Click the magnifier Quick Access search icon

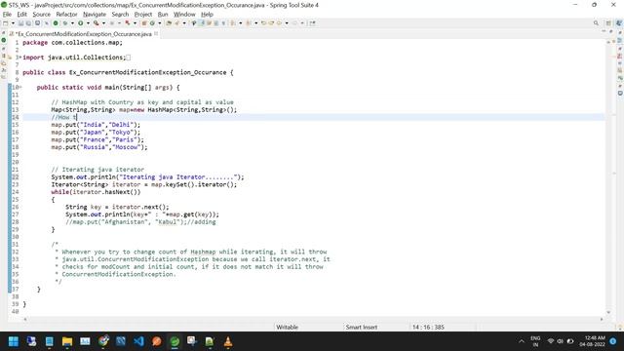(596, 23)
